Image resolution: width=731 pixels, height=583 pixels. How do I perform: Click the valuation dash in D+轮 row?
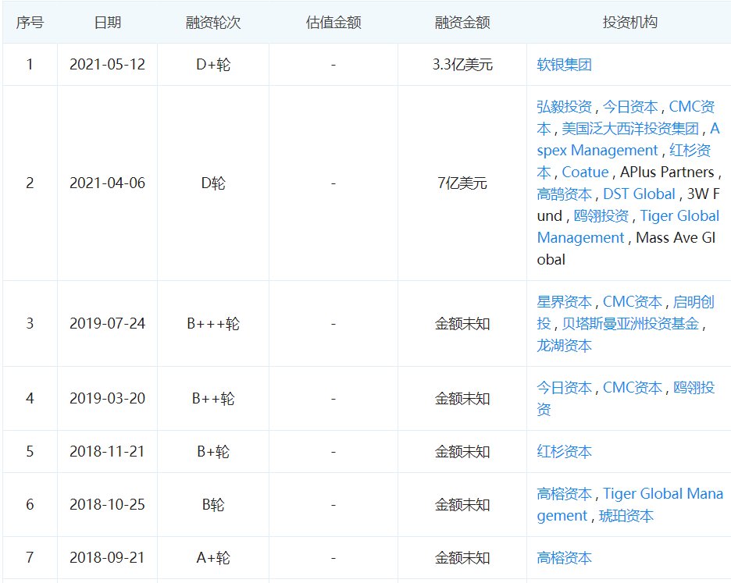(x=333, y=64)
